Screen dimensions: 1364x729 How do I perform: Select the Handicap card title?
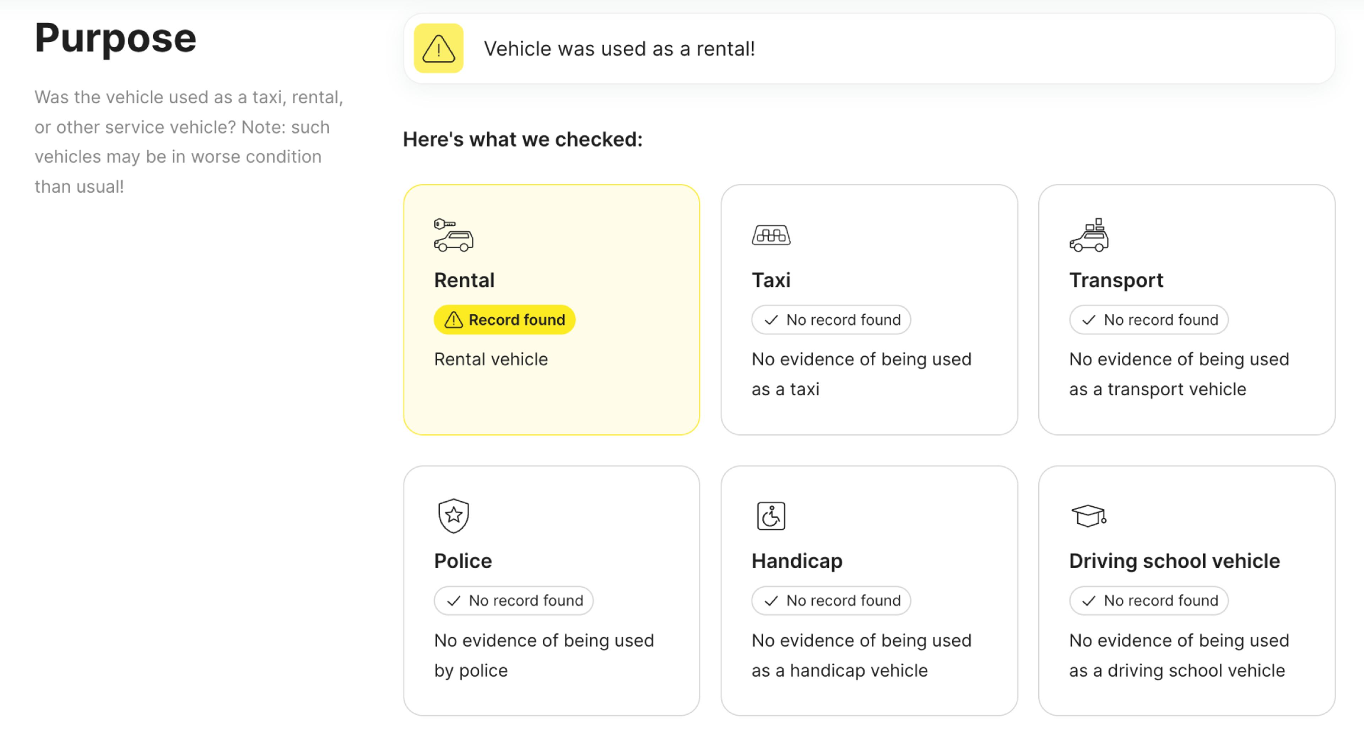[797, 561]
